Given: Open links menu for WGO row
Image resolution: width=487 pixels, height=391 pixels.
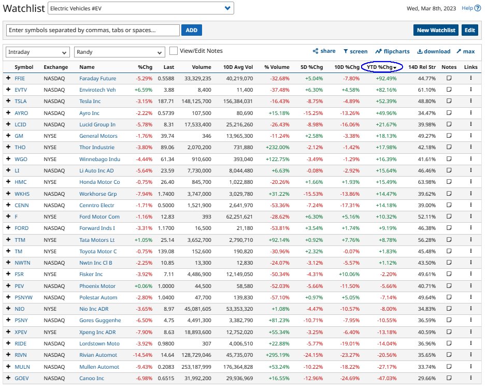Looking at the screenshot, I should pos(471,158).
